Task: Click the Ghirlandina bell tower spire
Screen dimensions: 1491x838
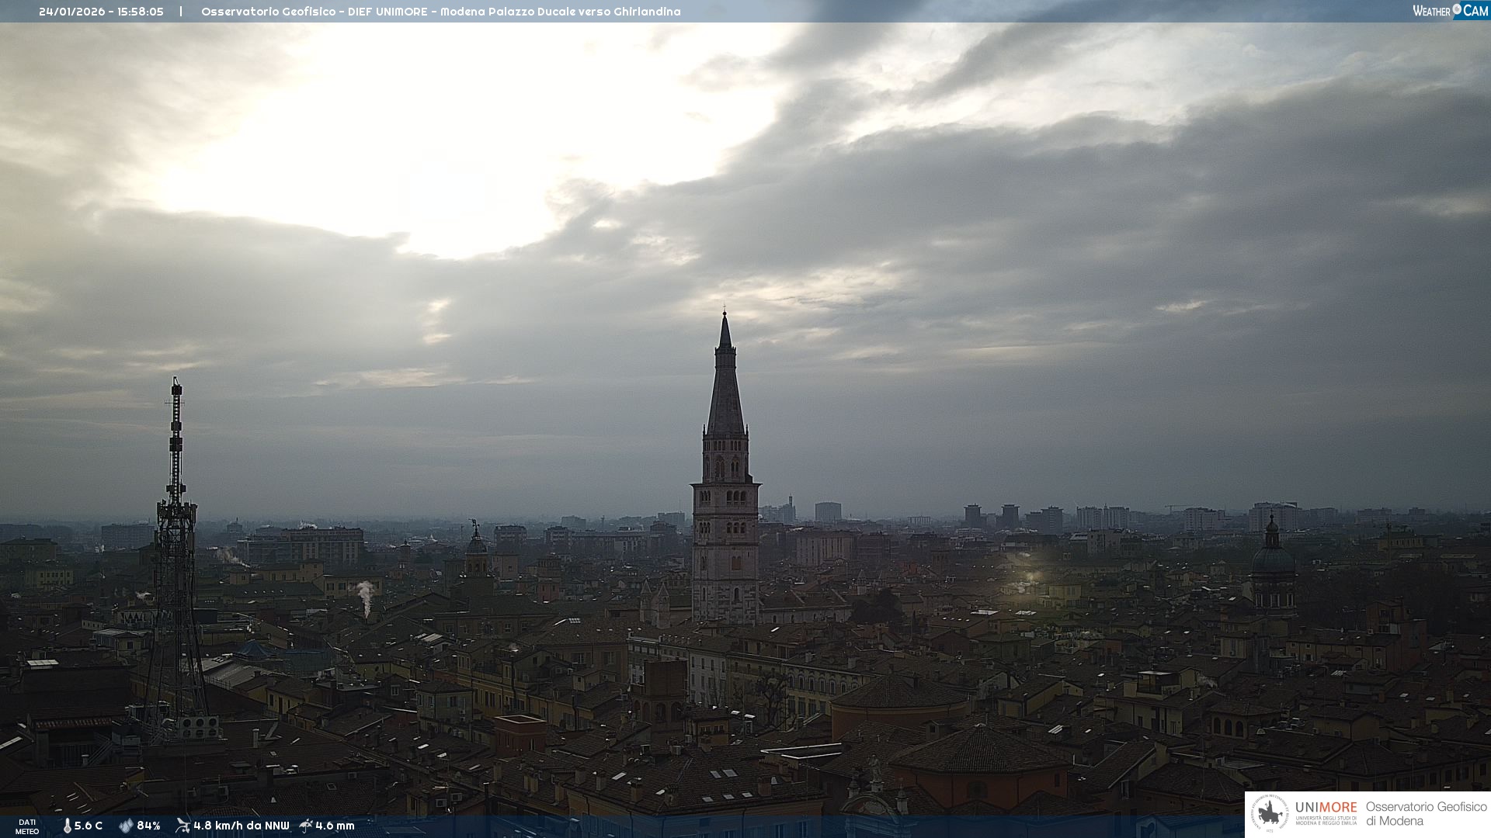Action: tap(725, 388)
